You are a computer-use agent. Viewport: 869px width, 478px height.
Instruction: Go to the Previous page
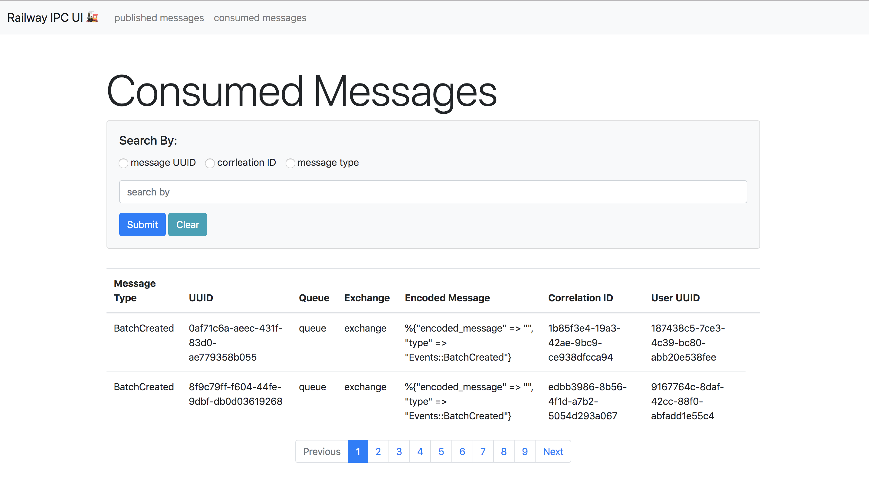pyautogui.click(x=322, y=451)
